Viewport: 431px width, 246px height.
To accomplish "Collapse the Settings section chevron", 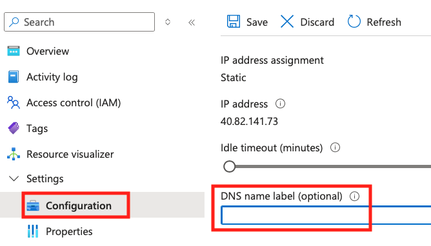I will tap(14, 178).
